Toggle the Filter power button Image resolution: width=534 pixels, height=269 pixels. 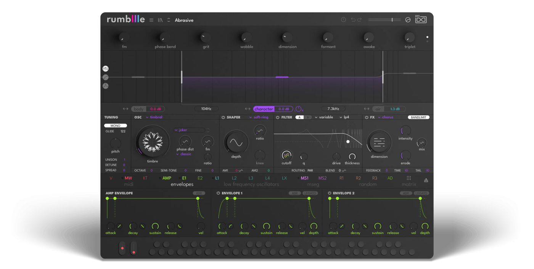coord(278,117)
